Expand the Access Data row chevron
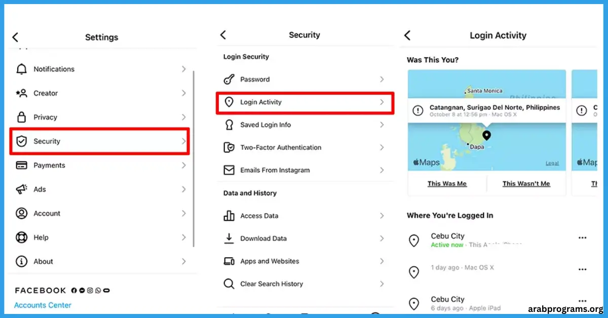Viewport: 608px width, 318px height. 382,216
